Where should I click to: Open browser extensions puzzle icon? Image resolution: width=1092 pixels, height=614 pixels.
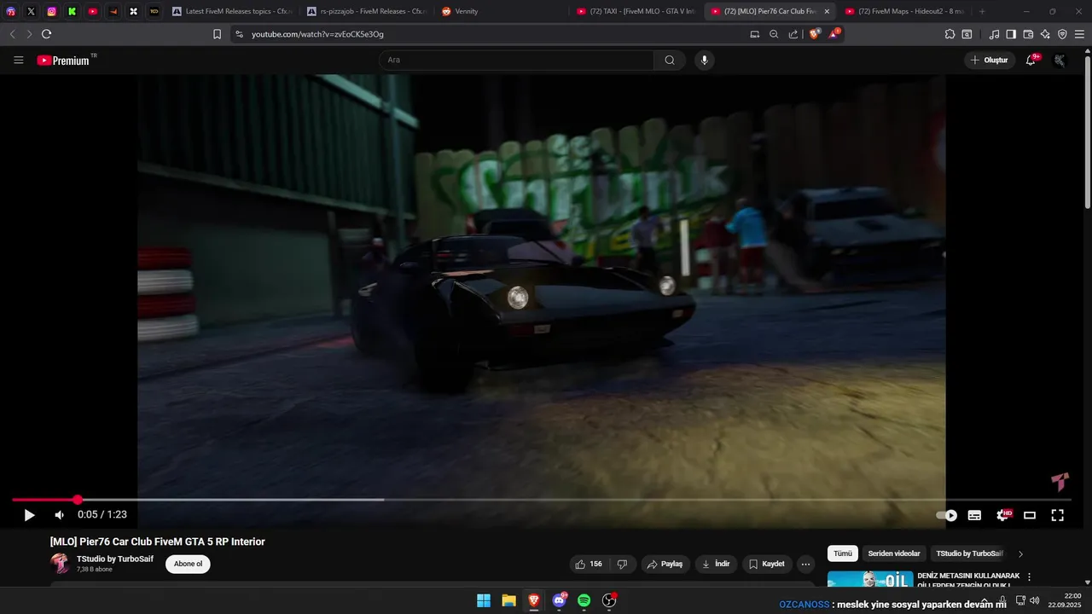(950, 34)
